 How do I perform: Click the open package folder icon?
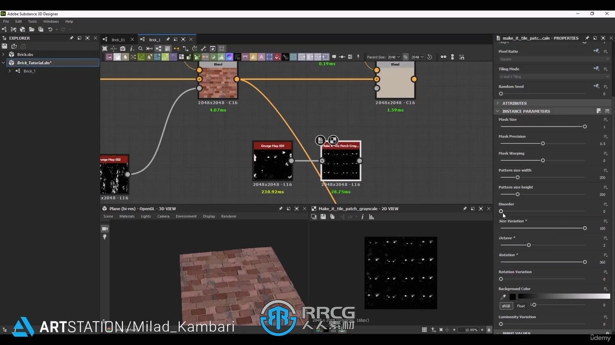(x=31, y=29)
